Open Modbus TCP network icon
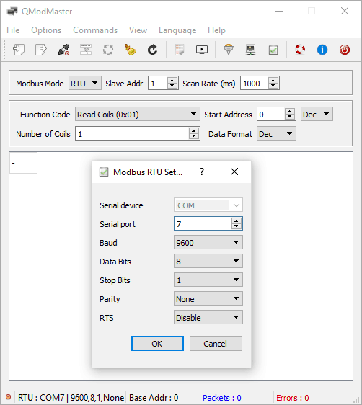The width and height of the screenshot is (362, 405). click(251, 50)
